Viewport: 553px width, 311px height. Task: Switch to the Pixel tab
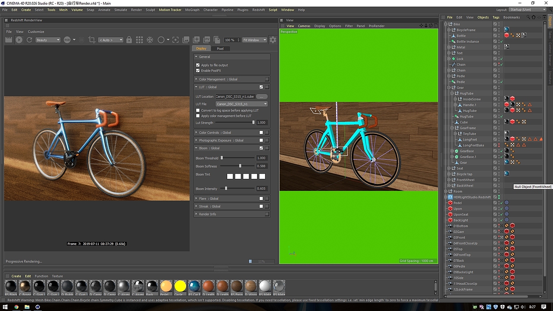click(220, 48)
